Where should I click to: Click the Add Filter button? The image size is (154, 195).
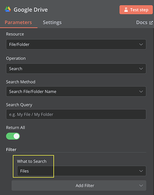click(x=79, y=186)
